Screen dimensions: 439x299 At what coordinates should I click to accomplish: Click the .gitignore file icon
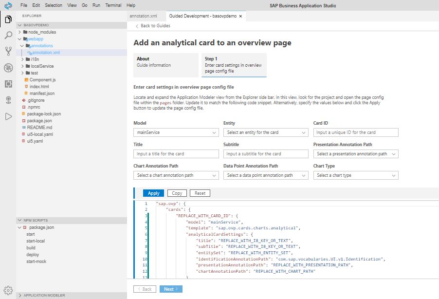tap(24, 100)
